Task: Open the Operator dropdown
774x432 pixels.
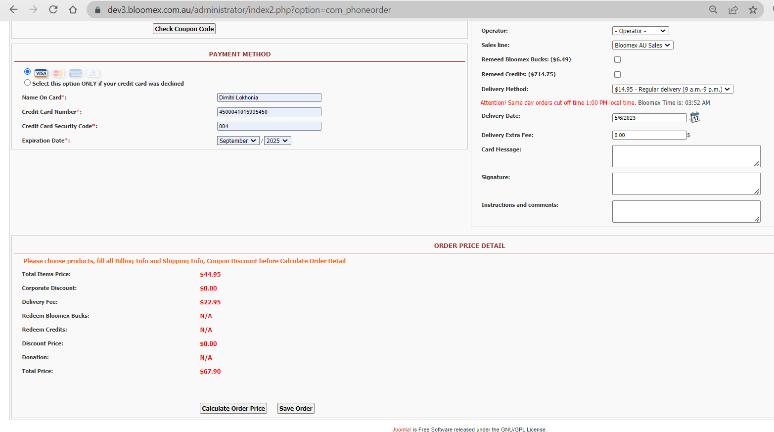Action: [640, 31]
